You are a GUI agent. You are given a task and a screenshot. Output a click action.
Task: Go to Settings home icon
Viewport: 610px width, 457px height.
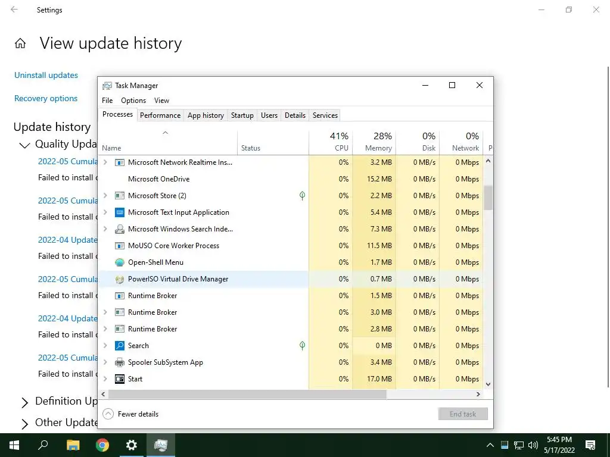coord(20,43)
